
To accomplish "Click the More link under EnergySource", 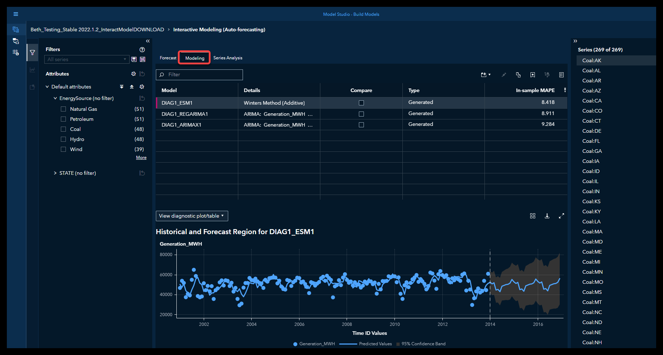I will tap(141, 158).
